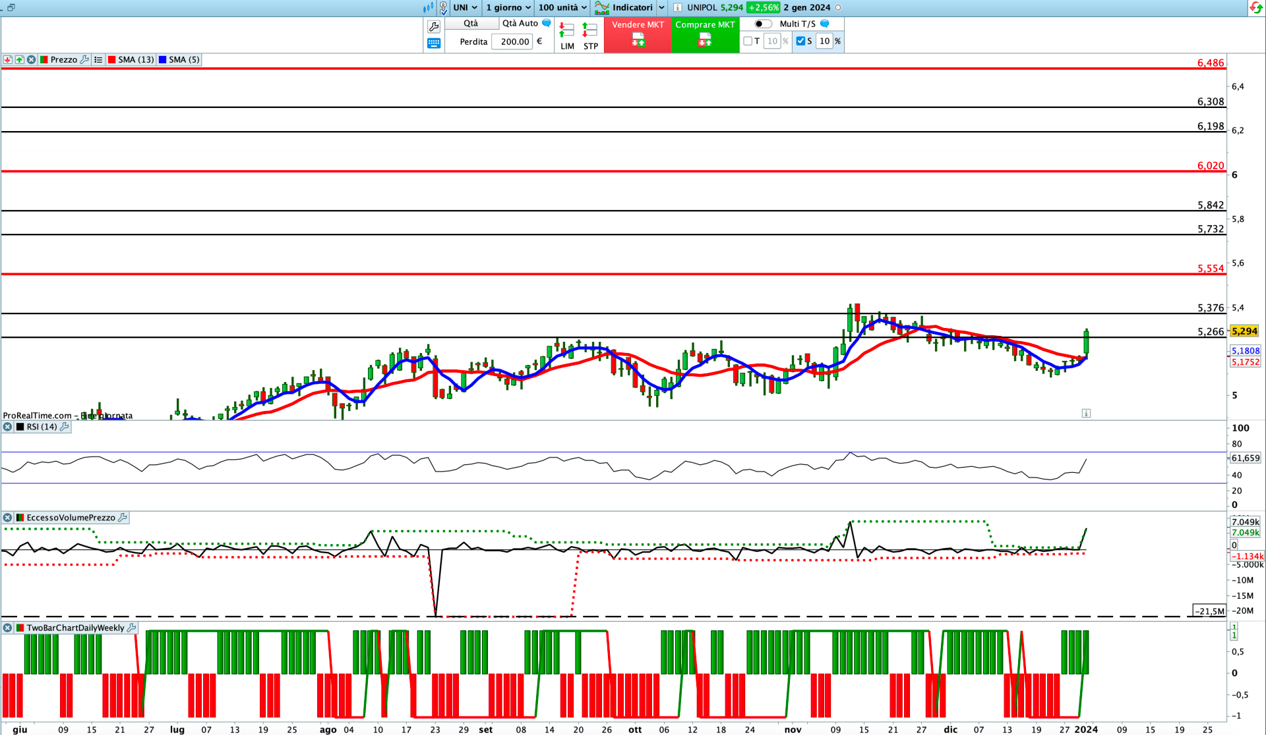1266x735 pixels.
Task: Open the TwoBarChartDailyWeekly settings wrench
Action: coord(131,628)
